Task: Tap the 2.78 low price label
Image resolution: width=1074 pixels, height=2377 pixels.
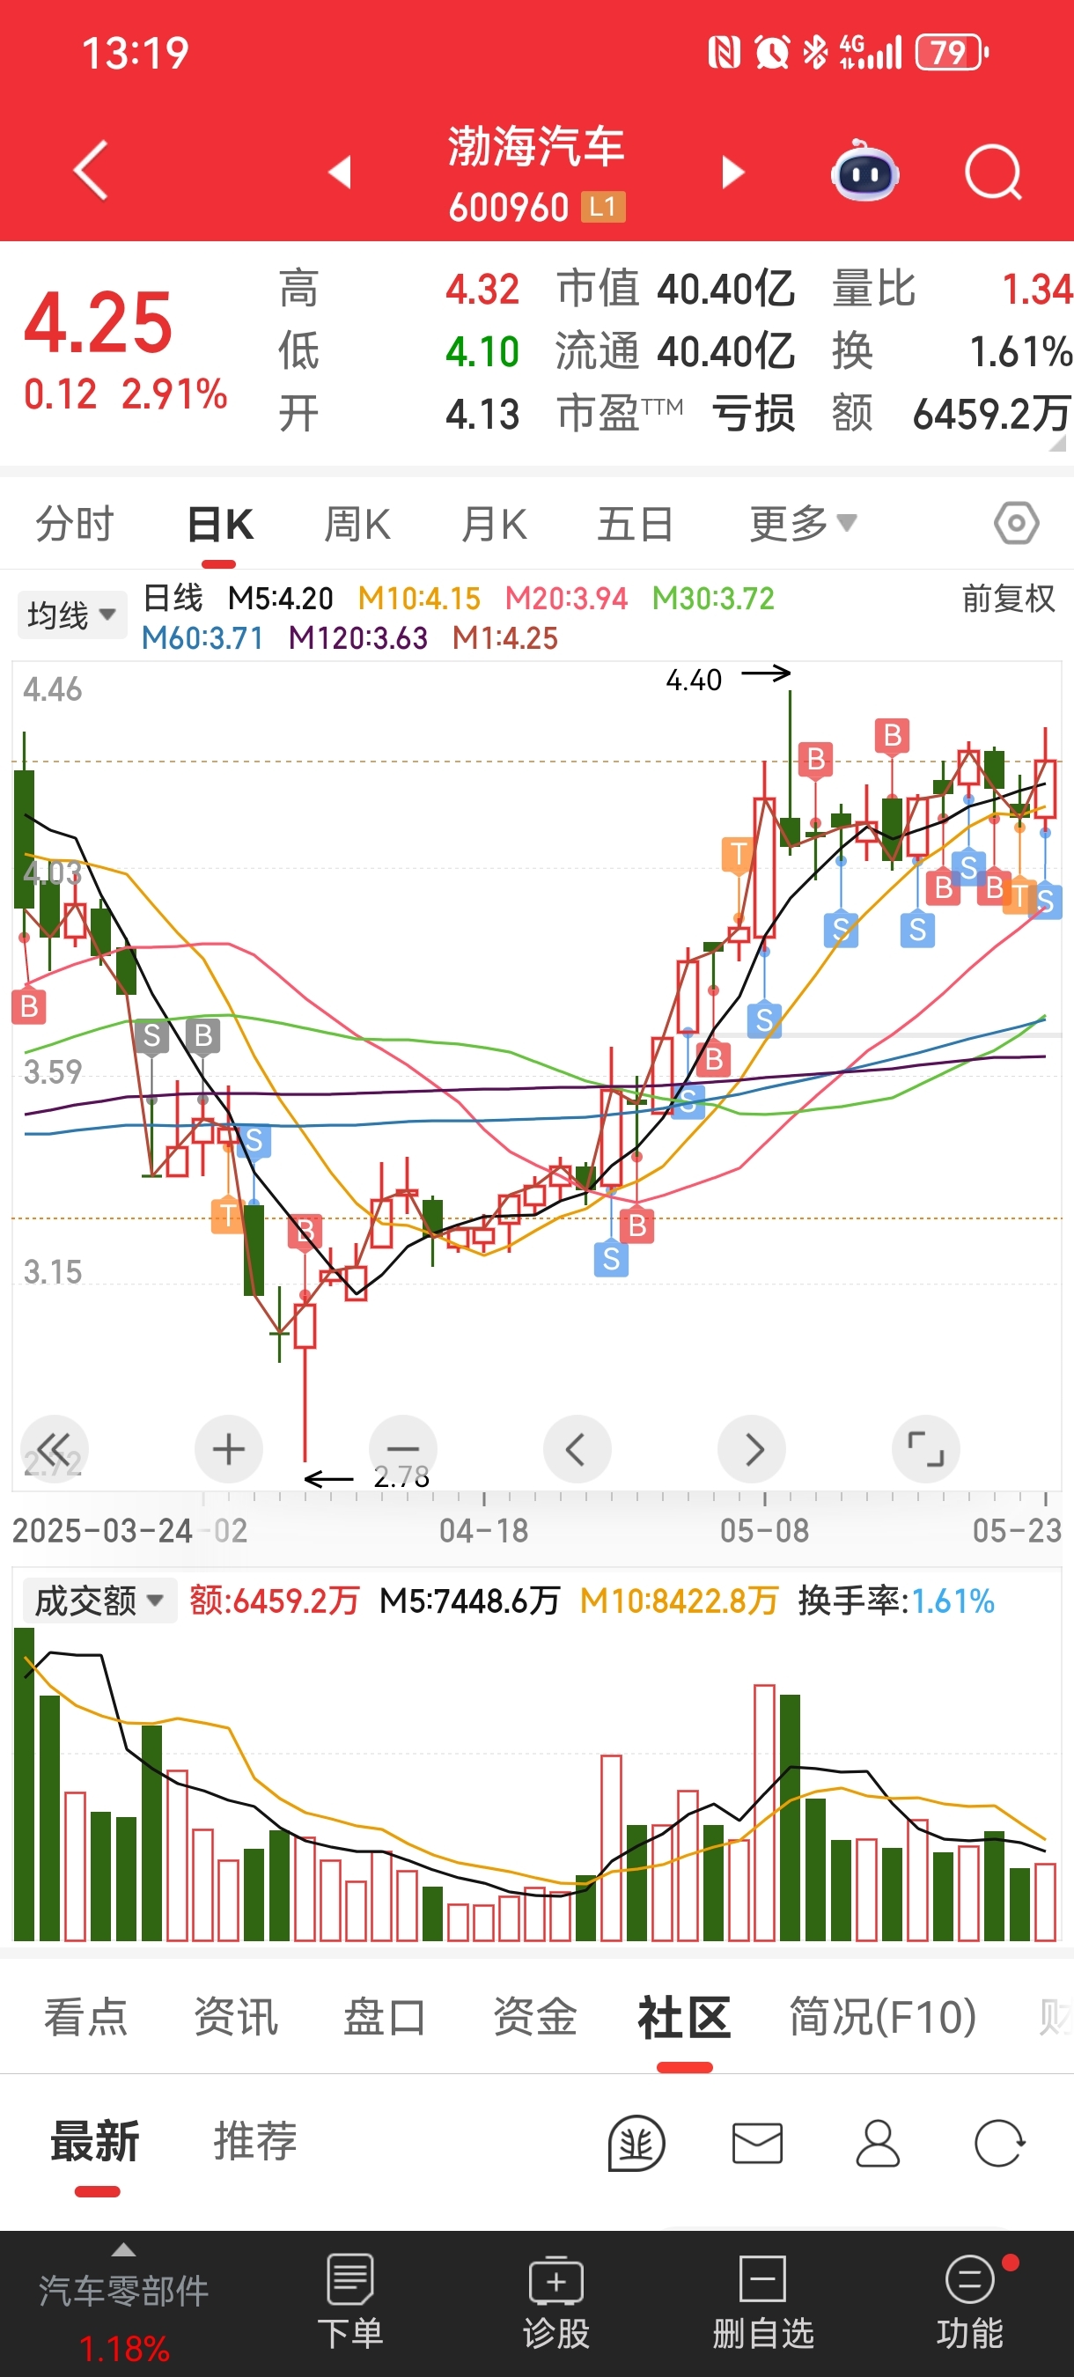Action: (x=401, y=1476)
